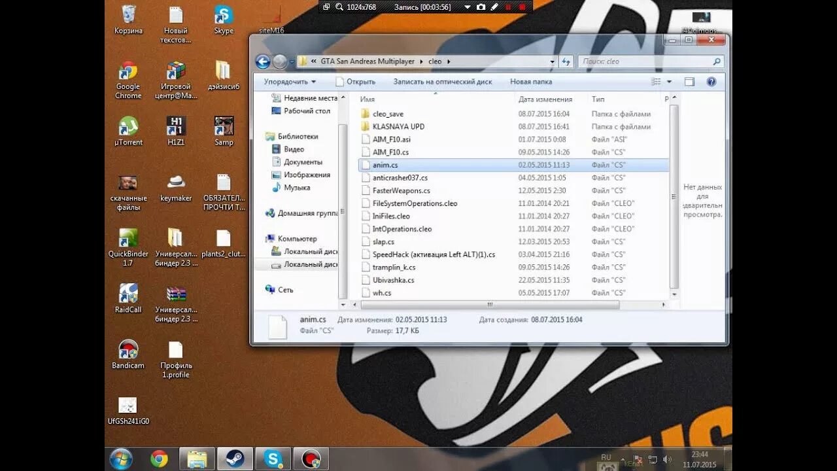
Task: Open Steam from the taskbar
Action: coord(235,459)
